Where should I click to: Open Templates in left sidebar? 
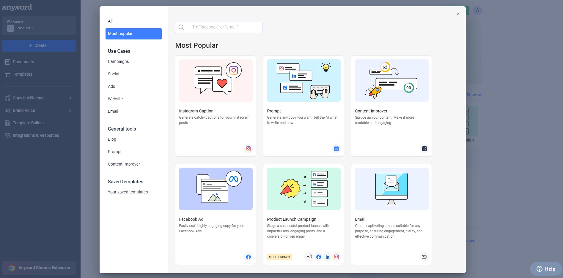pos(23,74)
